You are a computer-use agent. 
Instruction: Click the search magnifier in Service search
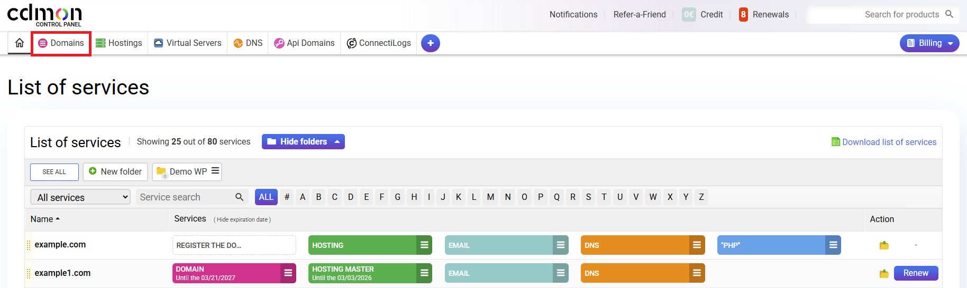click(x=239, y=197)
